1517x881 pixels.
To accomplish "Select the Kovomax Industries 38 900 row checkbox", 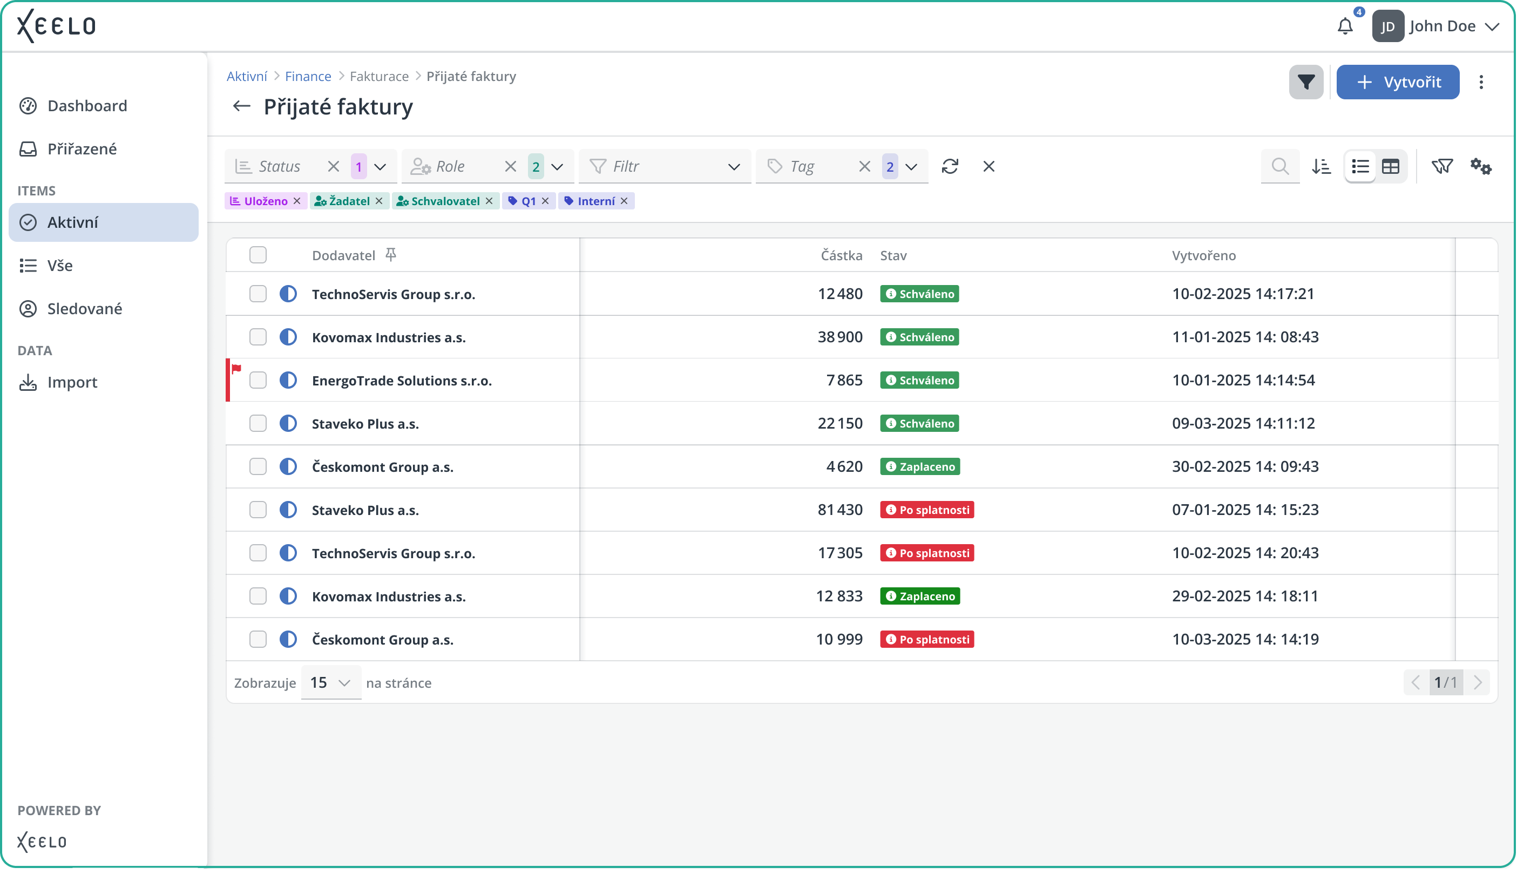I will click(258, 337).
